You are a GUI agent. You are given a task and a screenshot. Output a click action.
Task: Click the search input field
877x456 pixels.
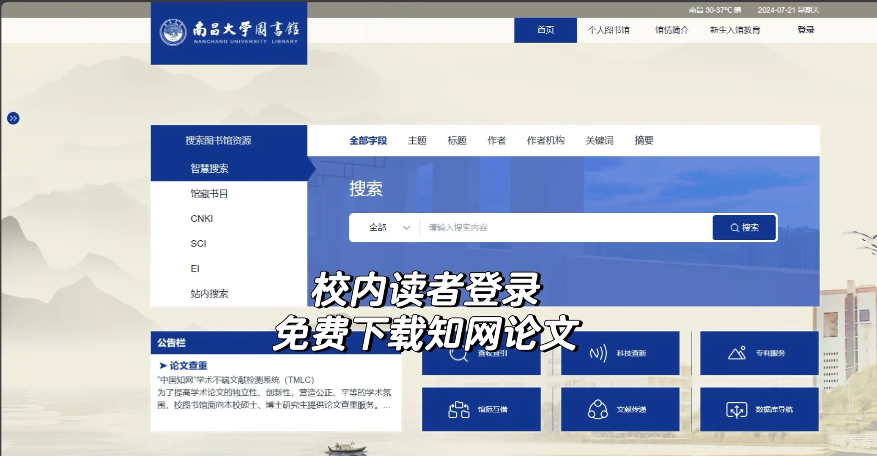(x=550, y=228)
